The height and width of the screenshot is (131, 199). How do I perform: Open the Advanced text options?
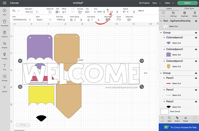coord(129,20)
